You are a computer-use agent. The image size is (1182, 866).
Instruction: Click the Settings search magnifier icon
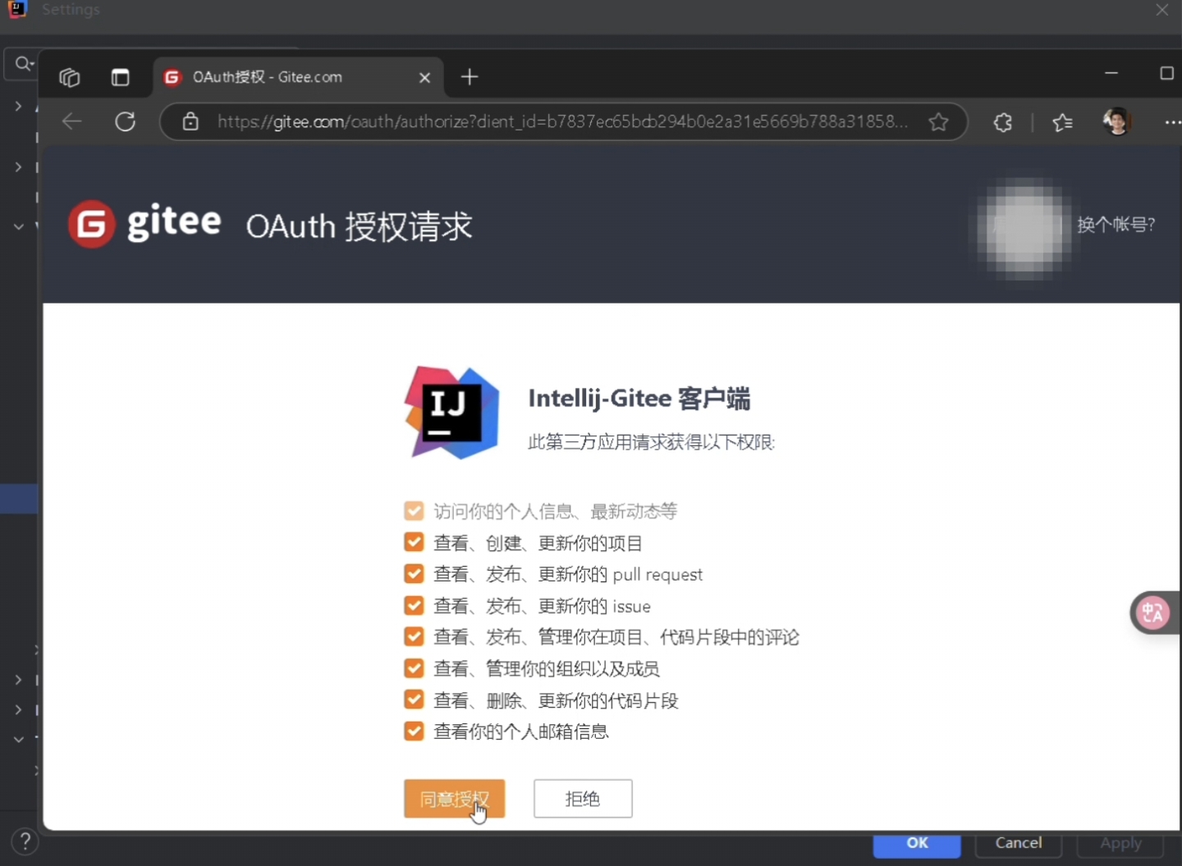[22, 63]
